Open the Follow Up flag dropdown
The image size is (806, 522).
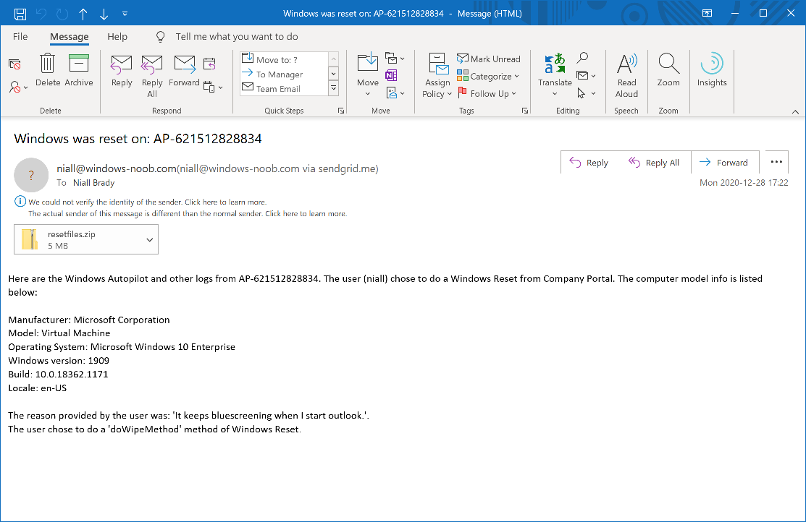point(487,93)
